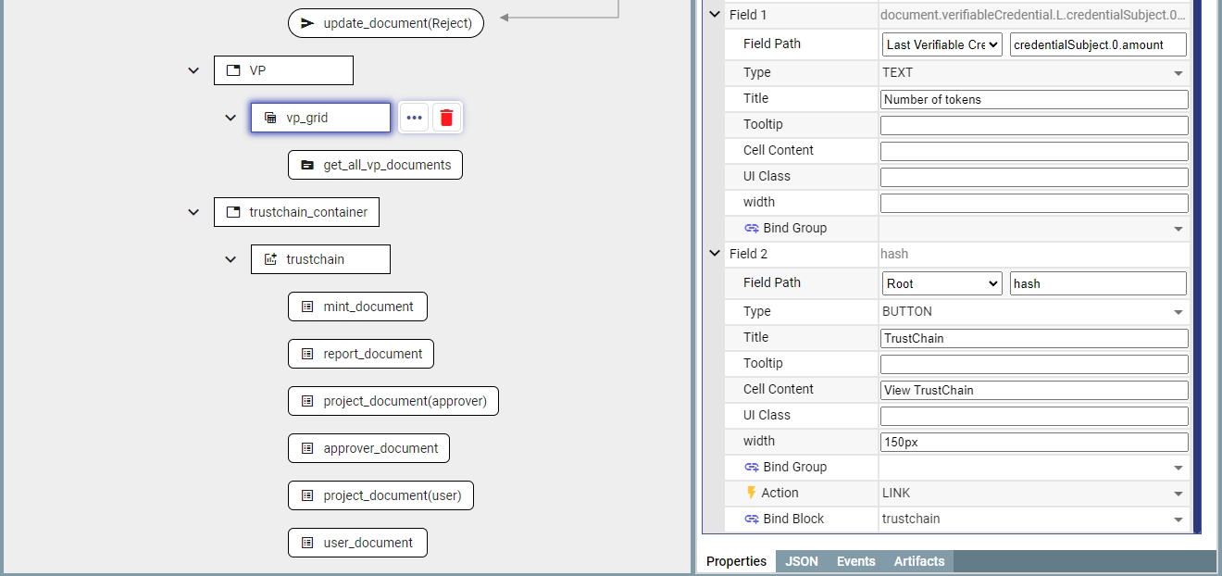Screen dimensions: 1222x576
Task: Click the red delete trash icon
Action: point(446,118)
